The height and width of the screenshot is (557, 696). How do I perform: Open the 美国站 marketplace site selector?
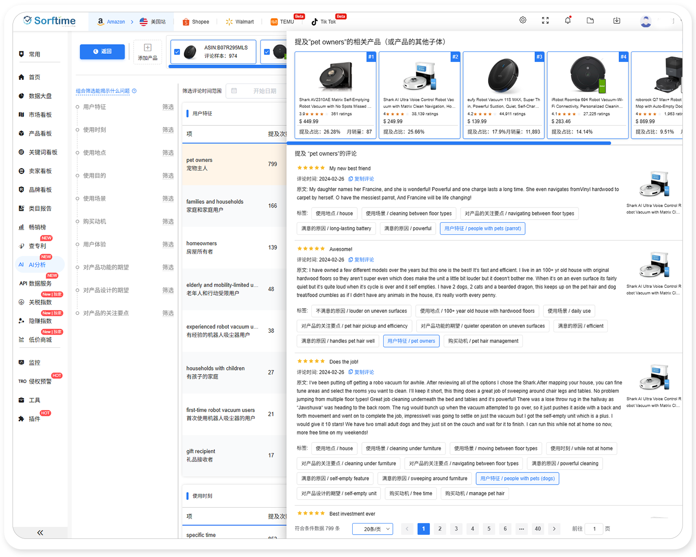pyautogui.click(x=153, y=22)
